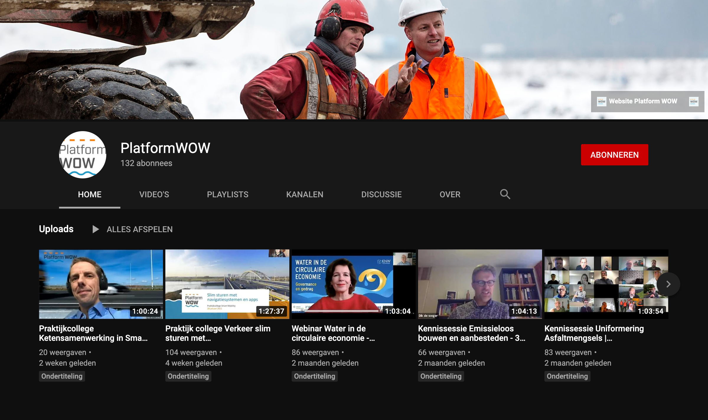
Task: Go to the Discussie tab
Action: pos(381,194)
